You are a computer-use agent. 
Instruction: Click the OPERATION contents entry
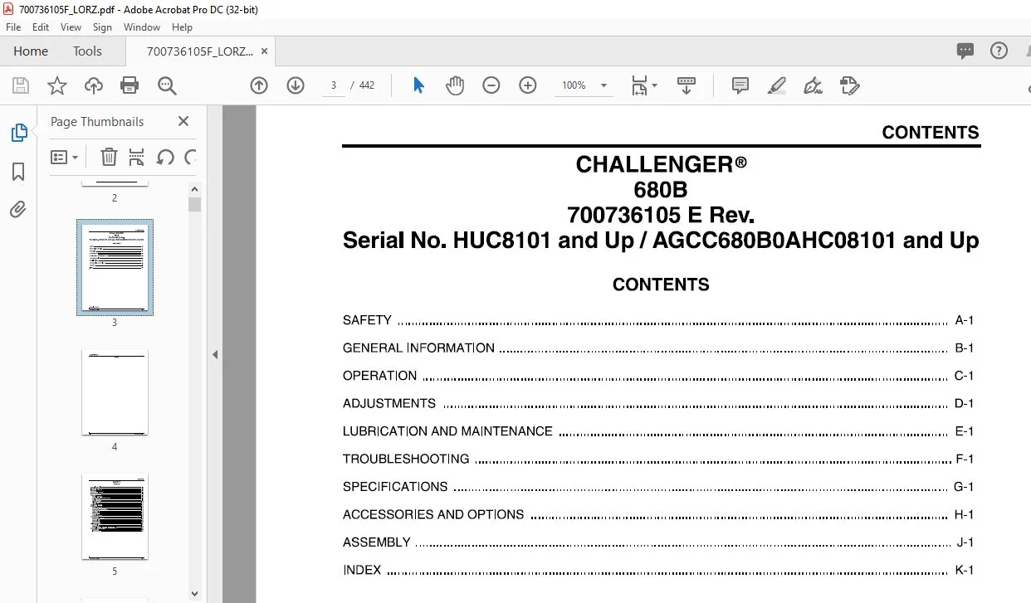pyautogui.click(x=658, y=376)
